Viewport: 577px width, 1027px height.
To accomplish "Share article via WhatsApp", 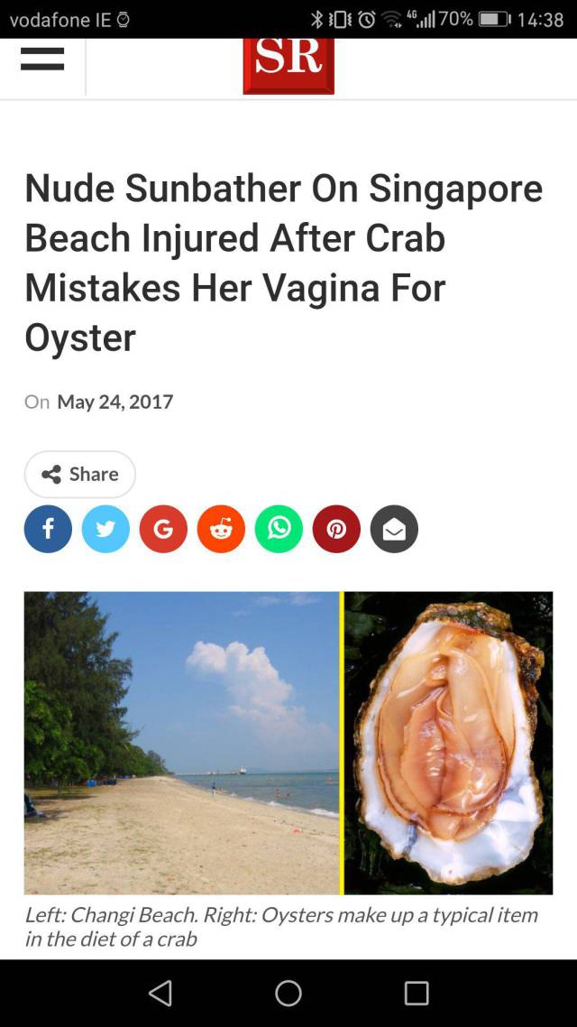I will (x=279, y=529).
